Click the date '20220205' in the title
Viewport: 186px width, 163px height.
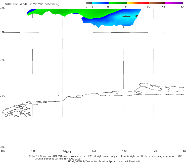coord(36,4)
